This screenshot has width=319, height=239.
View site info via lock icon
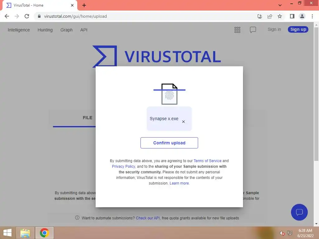tap(39, 16)
